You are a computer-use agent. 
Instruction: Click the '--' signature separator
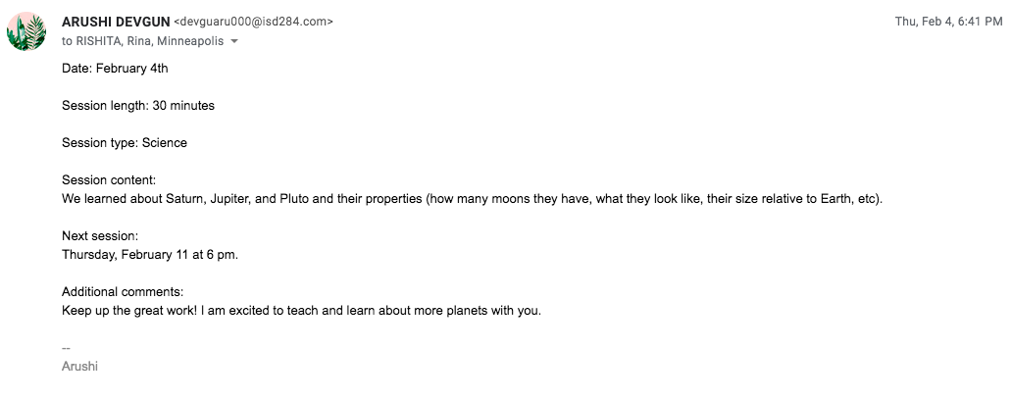click(x=67, y=348)
